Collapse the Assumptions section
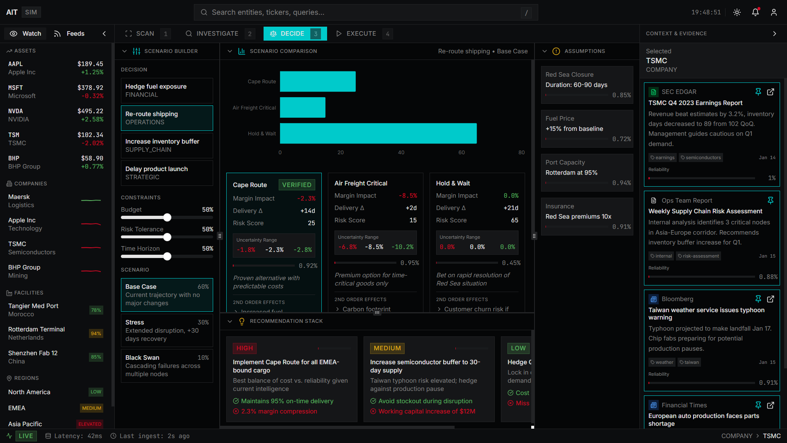The height and width of the screenshot is (443, 787). 545,51
